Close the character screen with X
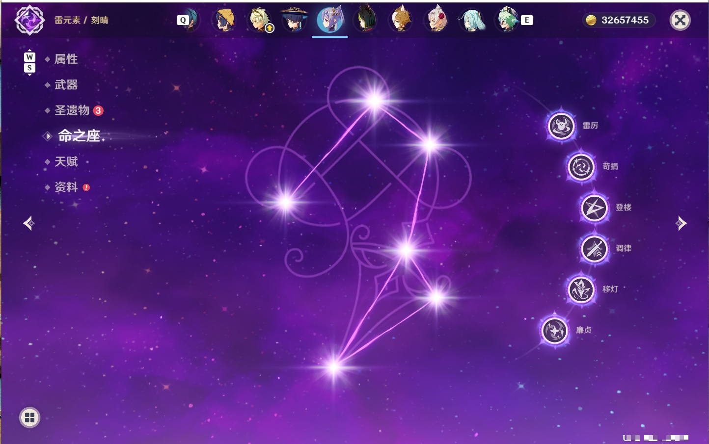 [680, 20]
